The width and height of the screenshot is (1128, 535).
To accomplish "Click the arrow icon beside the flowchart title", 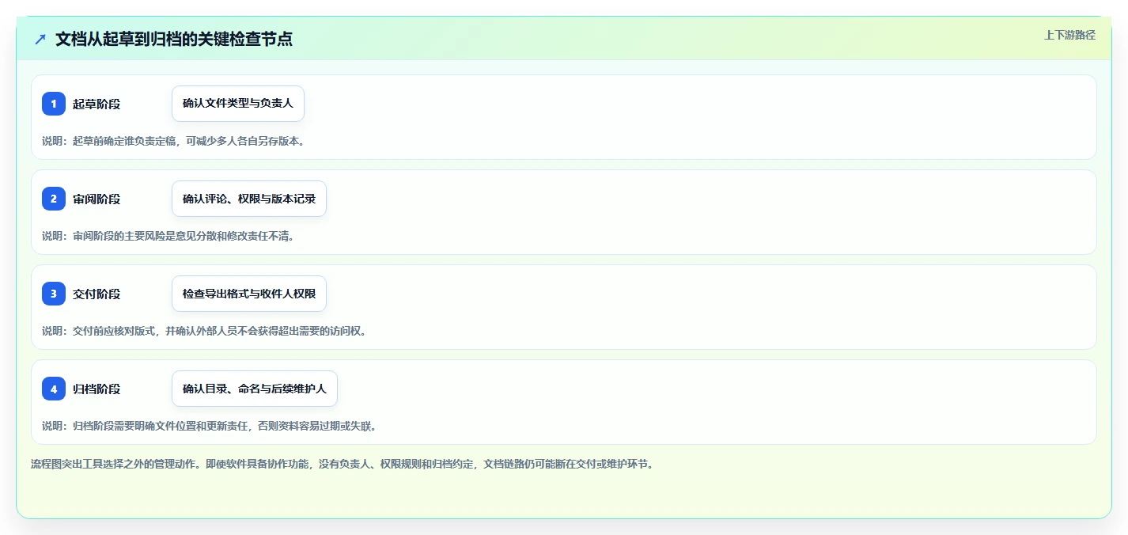I will coord(40,39).
